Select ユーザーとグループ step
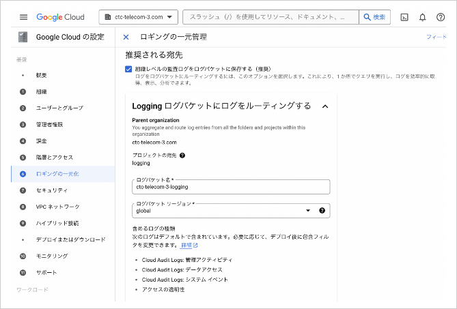This screenshot has width=457, height=309. click(63, 108)
